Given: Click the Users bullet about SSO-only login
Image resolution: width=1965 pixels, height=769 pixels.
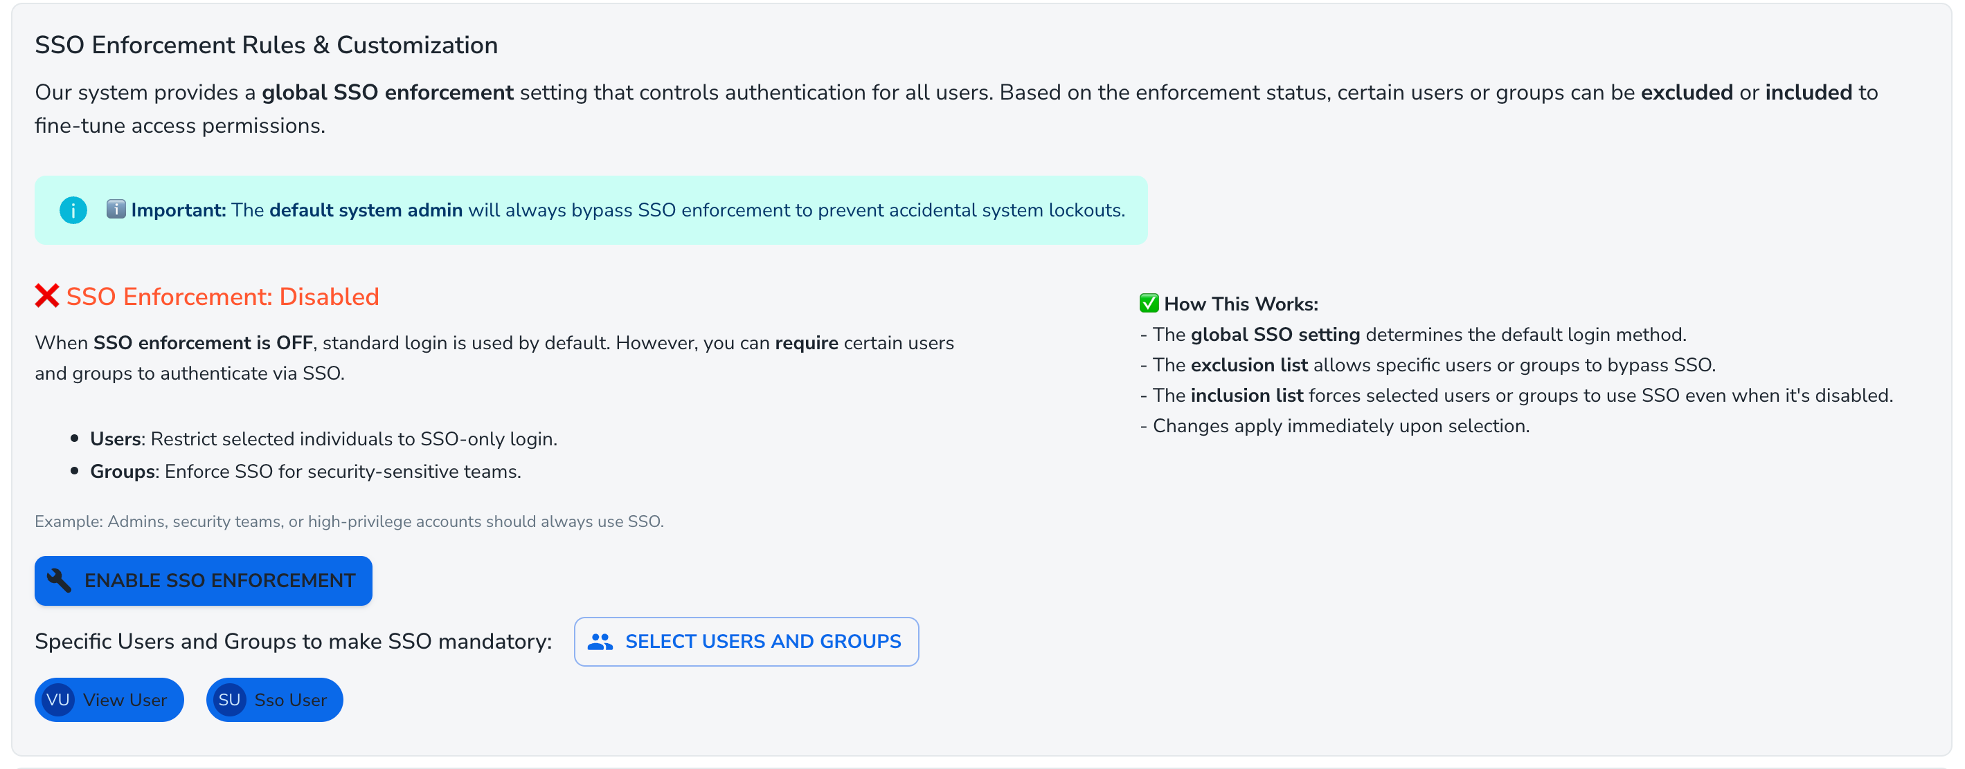Looking at the screenshot, I should click(323, 439).
